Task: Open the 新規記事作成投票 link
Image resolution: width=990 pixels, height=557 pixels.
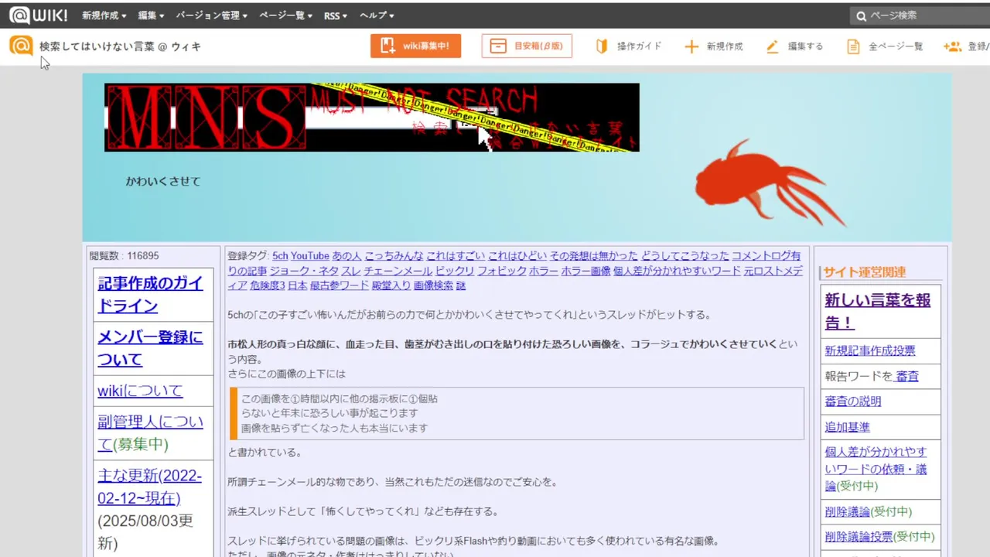Action: pos(870,350)
